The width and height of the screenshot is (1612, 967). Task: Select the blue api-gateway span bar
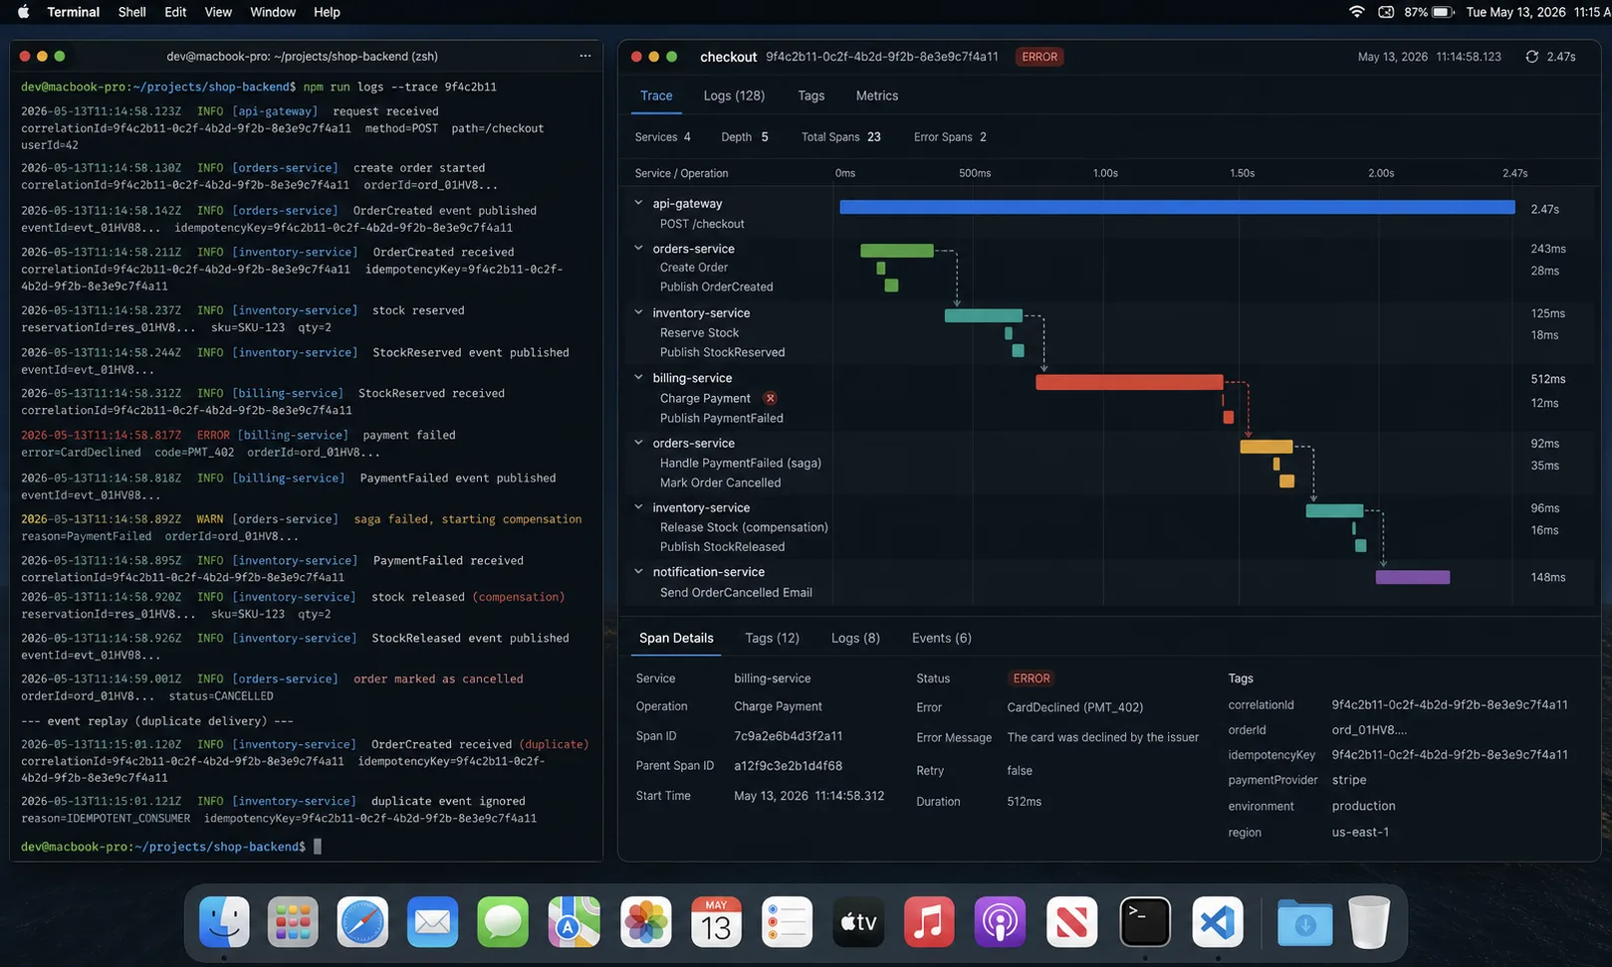[1177, 207]
